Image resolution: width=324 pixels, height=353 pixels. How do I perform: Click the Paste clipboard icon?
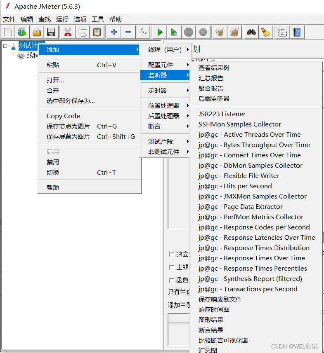[97, 32]
